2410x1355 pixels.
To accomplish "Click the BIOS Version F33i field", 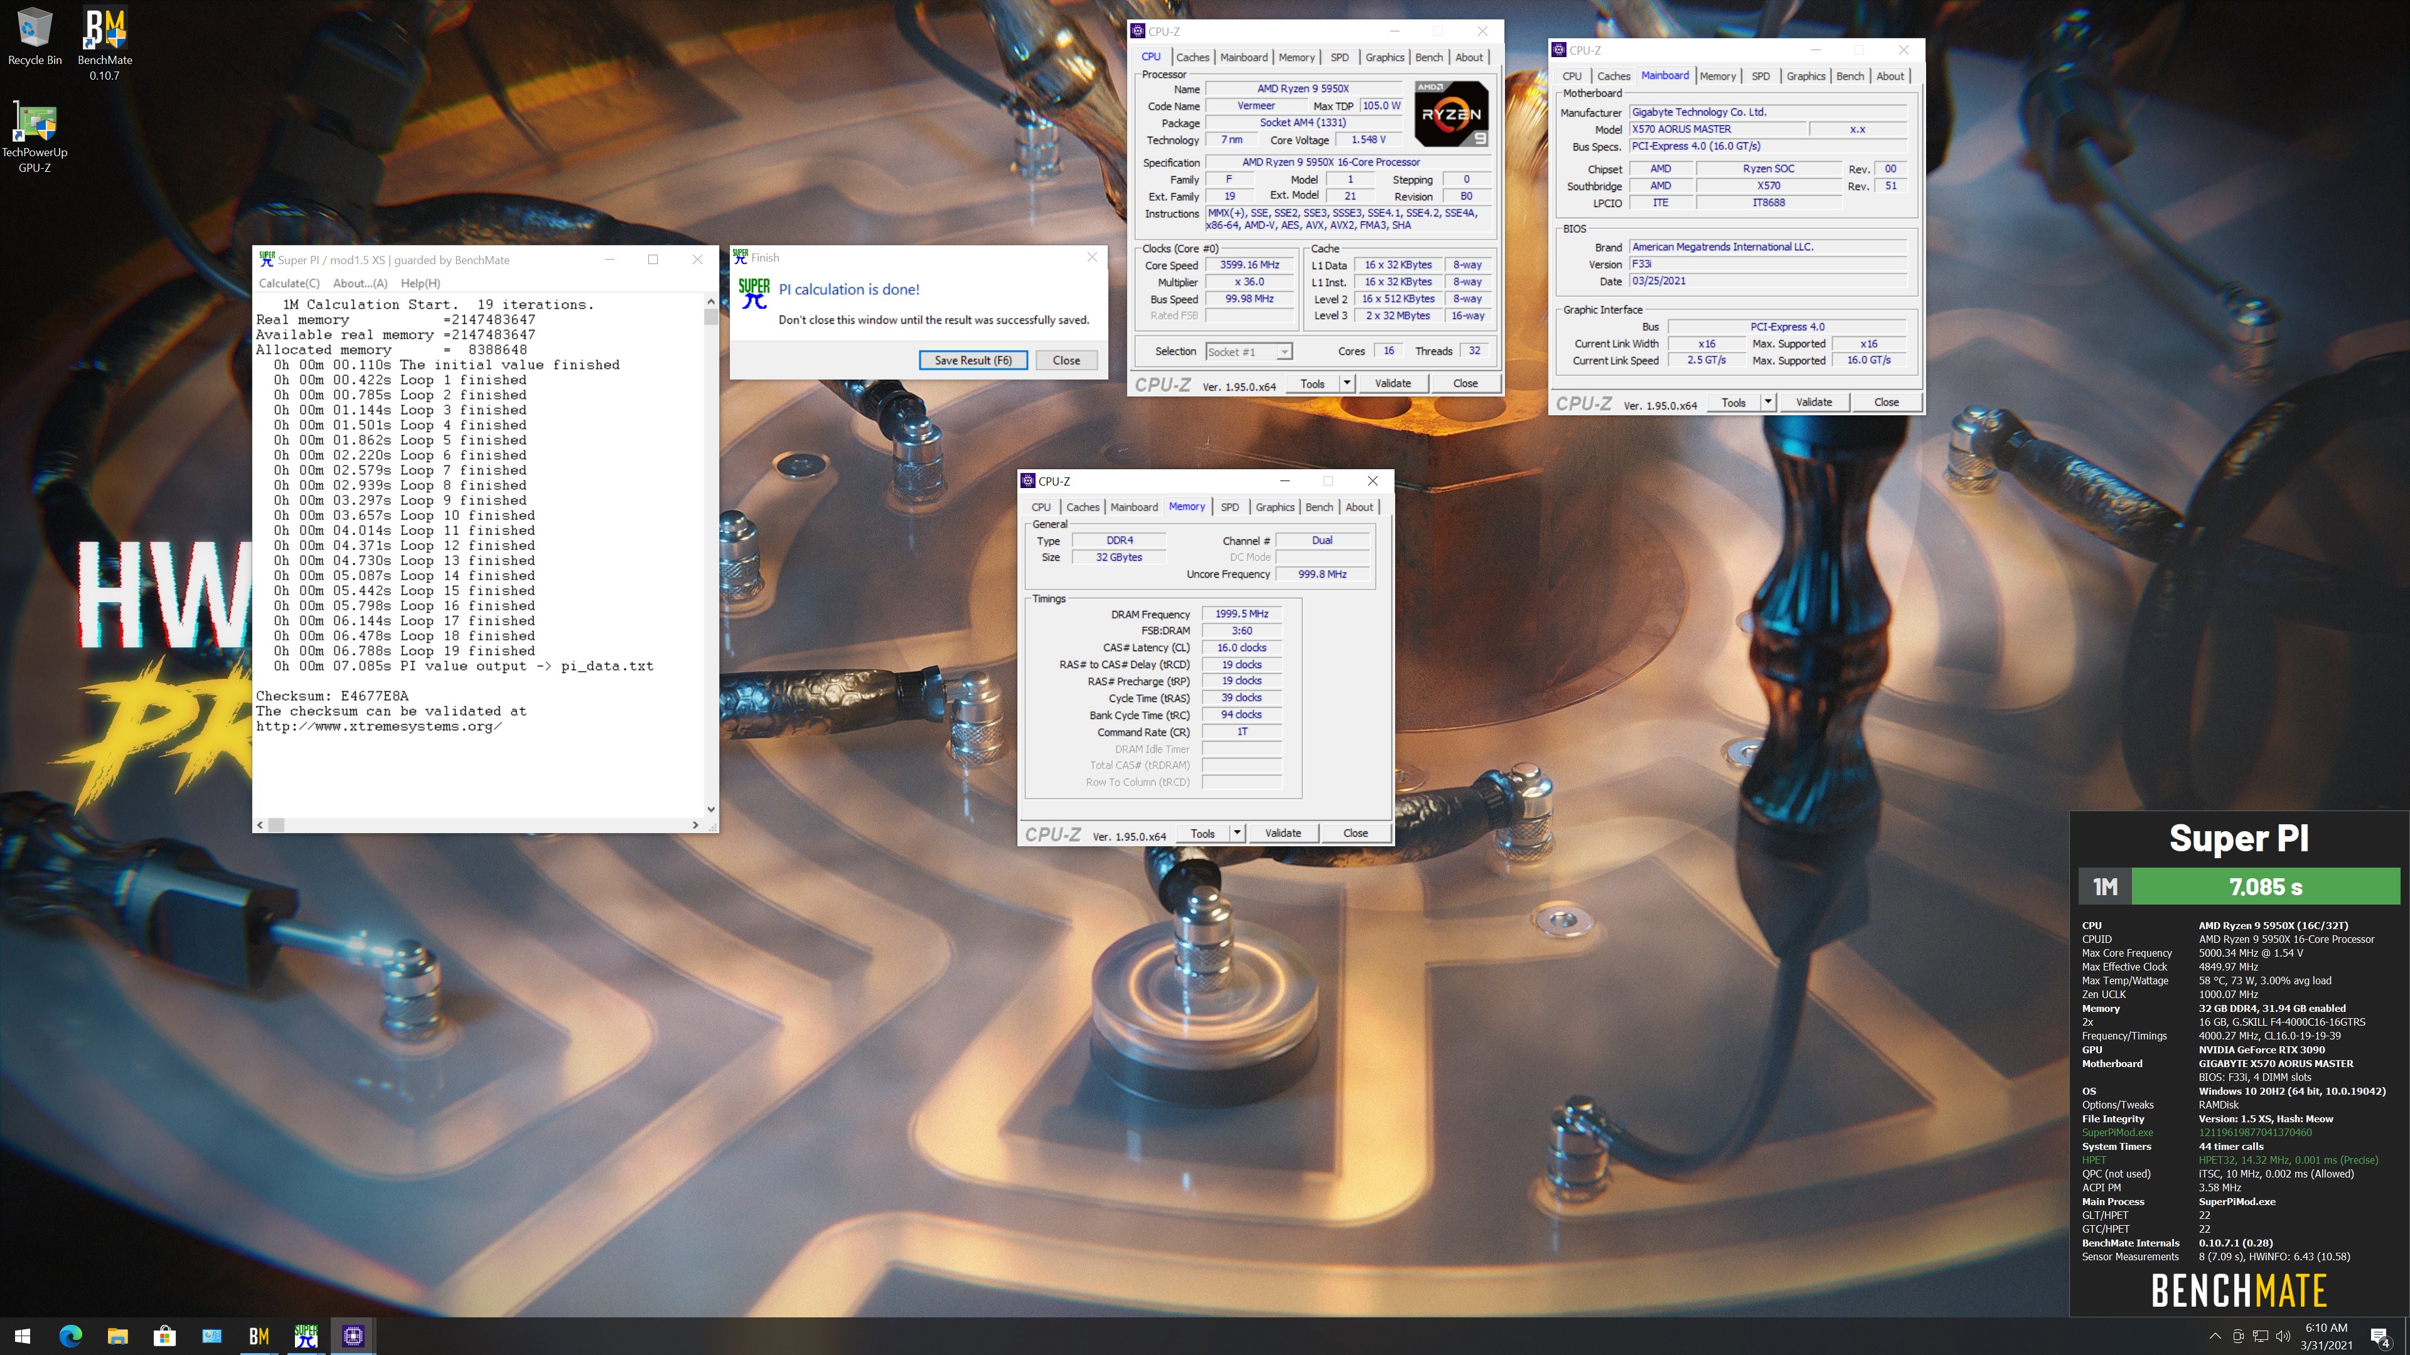I will [1767, 263].
